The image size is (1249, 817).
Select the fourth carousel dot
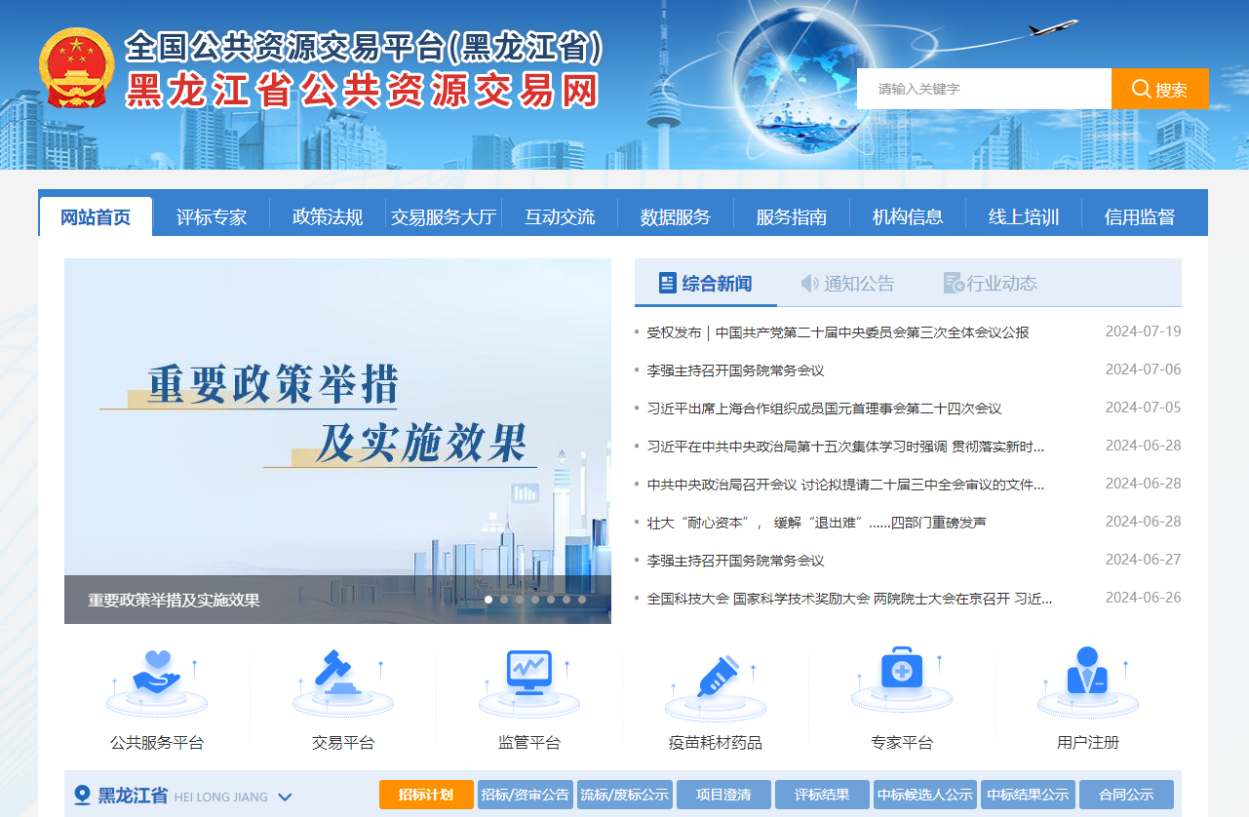coord(535,600)
